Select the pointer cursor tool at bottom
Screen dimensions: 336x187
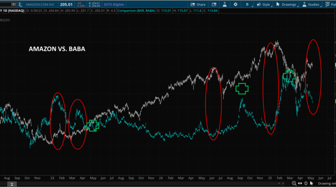pos(312,183)
